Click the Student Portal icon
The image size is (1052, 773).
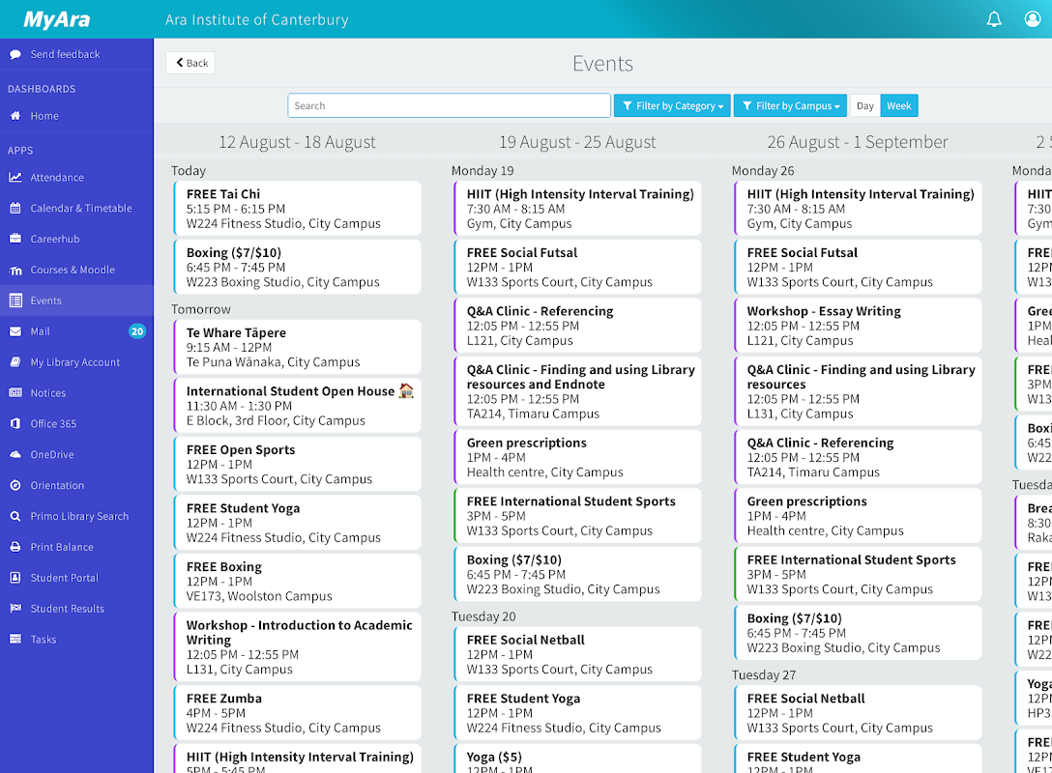[x=15, y=579]
